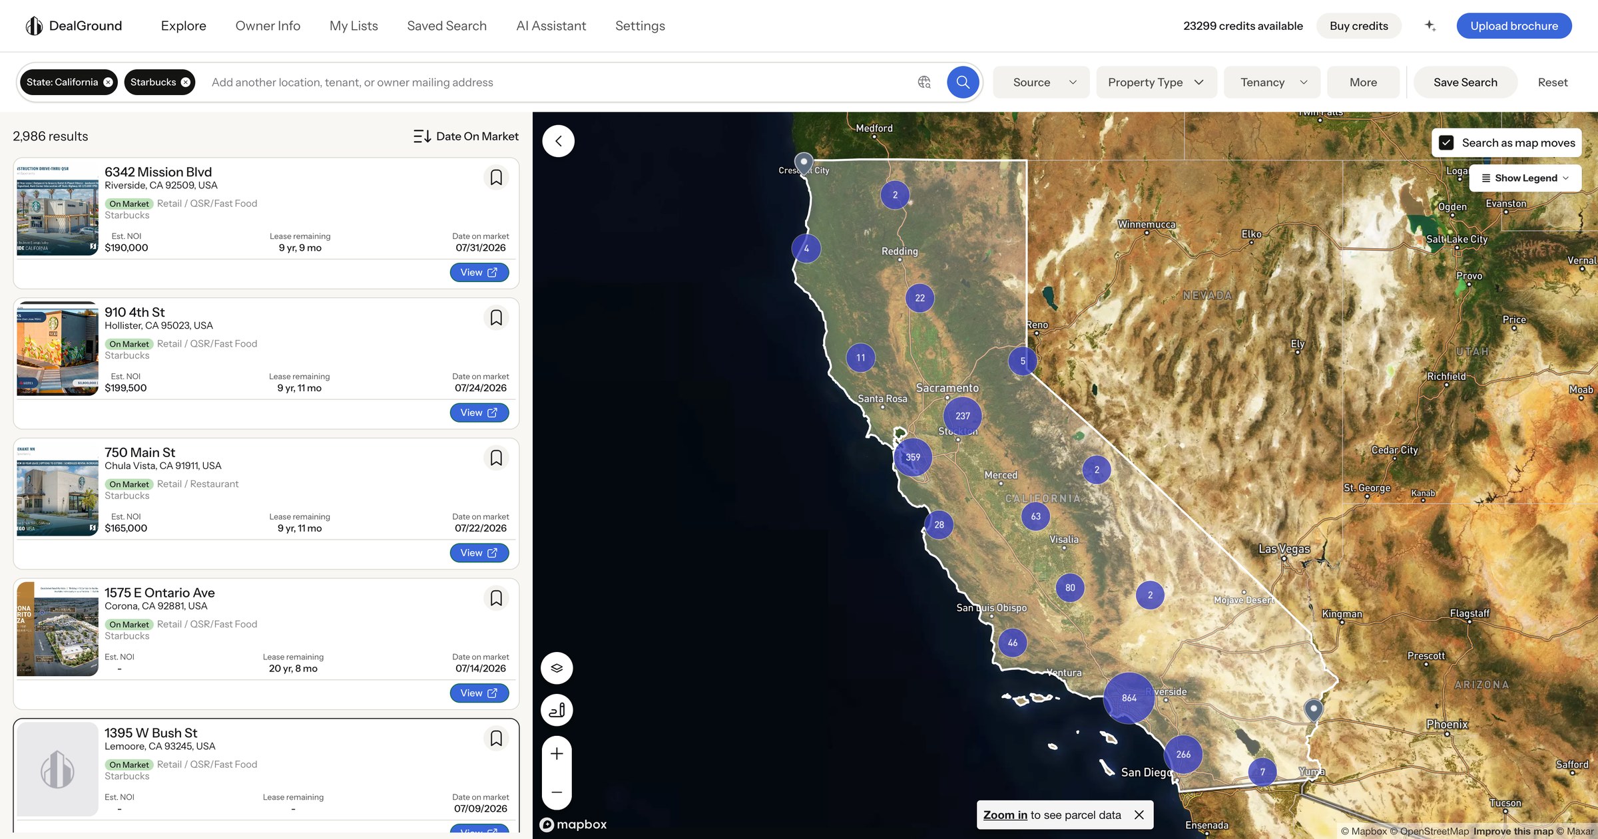Remove the Starbucks filter chip

186,83
